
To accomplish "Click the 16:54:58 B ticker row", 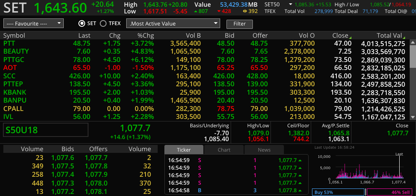I will point(237,190).
